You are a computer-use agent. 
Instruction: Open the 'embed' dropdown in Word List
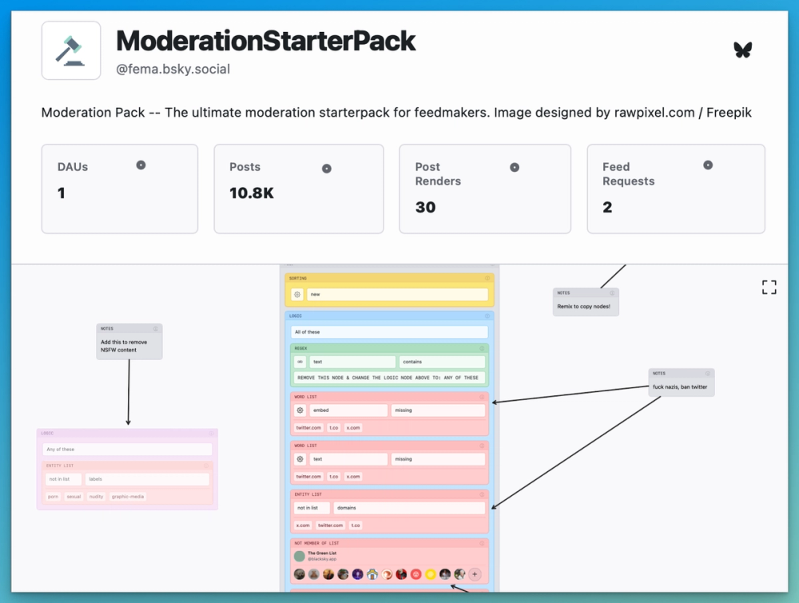(x=348, y=410)
